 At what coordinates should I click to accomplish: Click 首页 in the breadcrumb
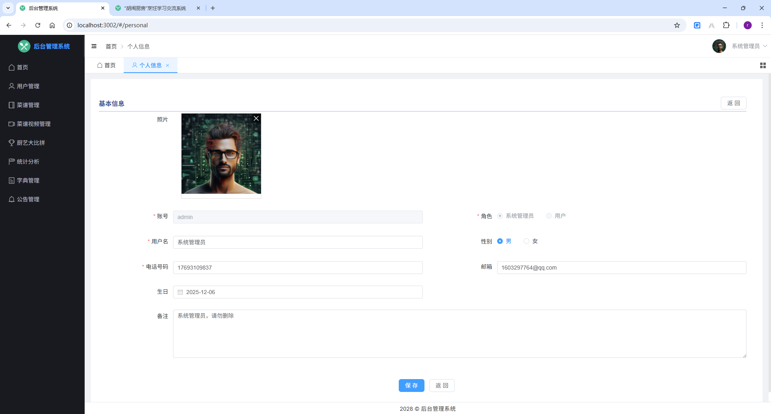111,47
